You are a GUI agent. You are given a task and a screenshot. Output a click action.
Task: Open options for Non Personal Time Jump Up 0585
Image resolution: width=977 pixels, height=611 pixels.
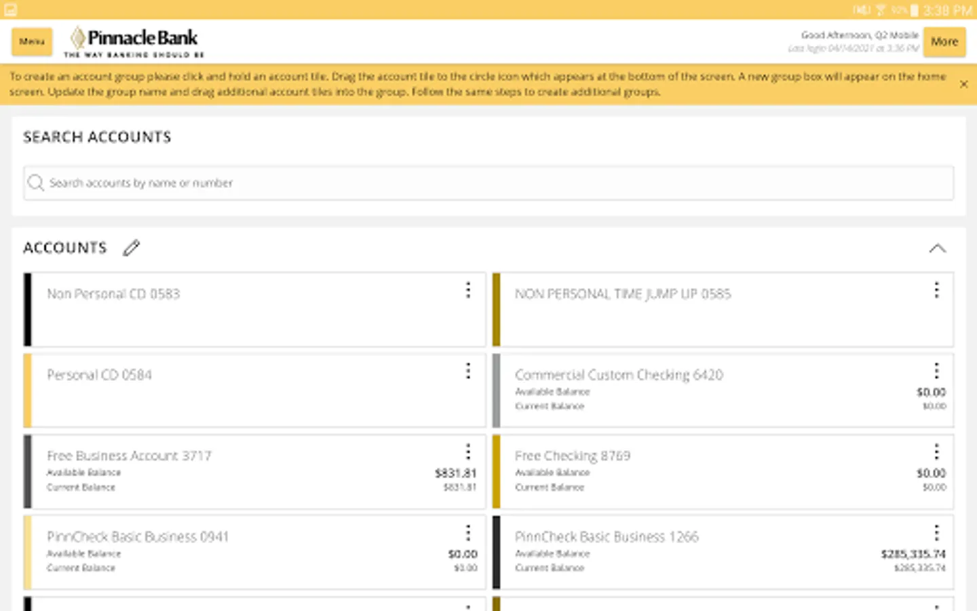point(936,291)
